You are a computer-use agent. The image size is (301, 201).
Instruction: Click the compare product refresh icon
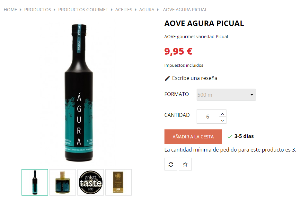click(171, 164)
